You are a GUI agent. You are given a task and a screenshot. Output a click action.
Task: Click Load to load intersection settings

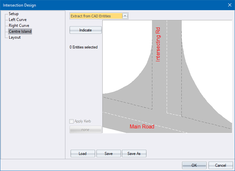[83, 154]
